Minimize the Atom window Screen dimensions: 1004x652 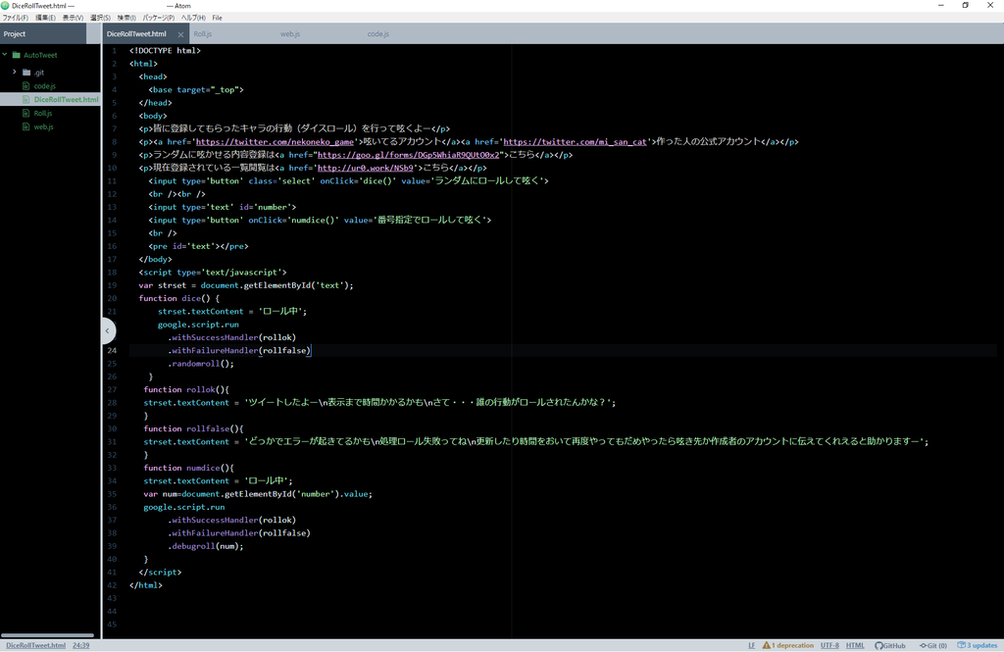[x=940, y=5]
